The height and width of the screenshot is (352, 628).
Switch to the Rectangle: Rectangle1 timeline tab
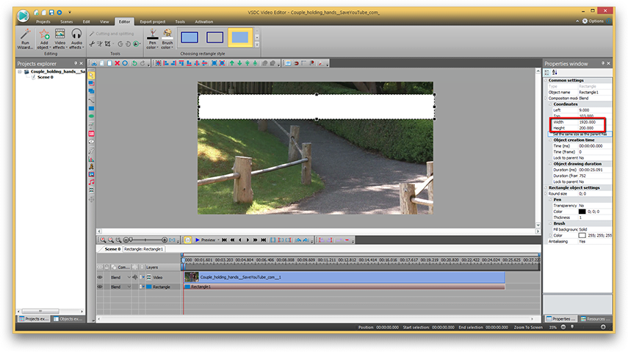143,249
